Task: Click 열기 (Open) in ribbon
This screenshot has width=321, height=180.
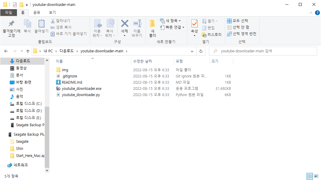Action: coord(210,21)
